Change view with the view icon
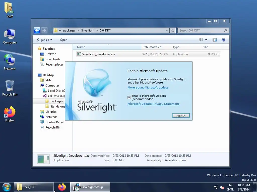 pos(201,40)
